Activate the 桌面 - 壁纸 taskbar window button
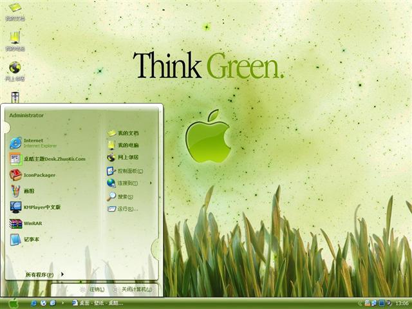 (x=98, y=303)
